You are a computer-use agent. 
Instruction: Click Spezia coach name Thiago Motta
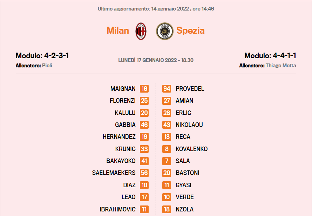pos(281,66)
